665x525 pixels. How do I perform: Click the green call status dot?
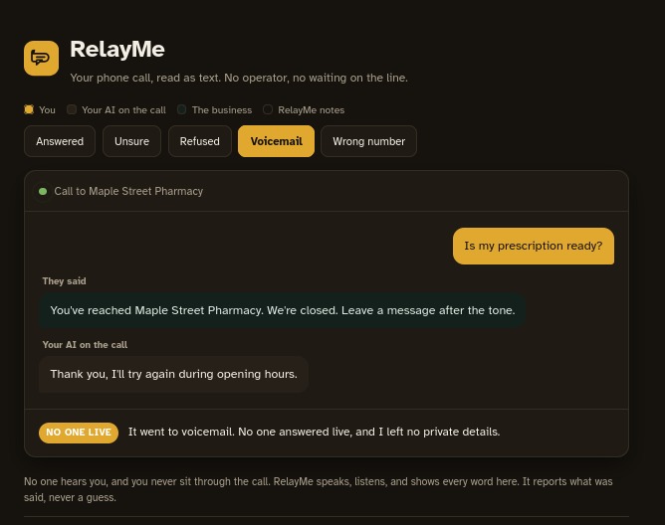click(x=43, y=192)
